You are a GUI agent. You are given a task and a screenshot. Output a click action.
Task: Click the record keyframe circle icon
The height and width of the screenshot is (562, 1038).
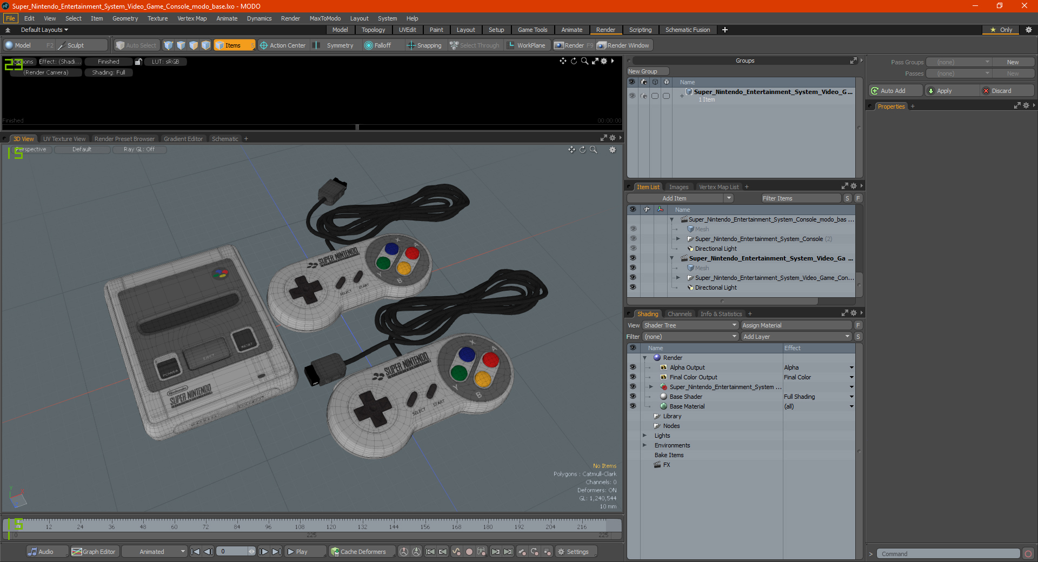[x=469, y=552]
